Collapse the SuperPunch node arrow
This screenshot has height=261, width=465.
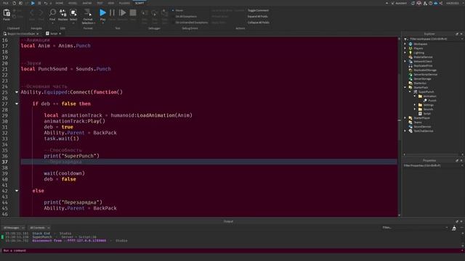[x=410, y=92]
